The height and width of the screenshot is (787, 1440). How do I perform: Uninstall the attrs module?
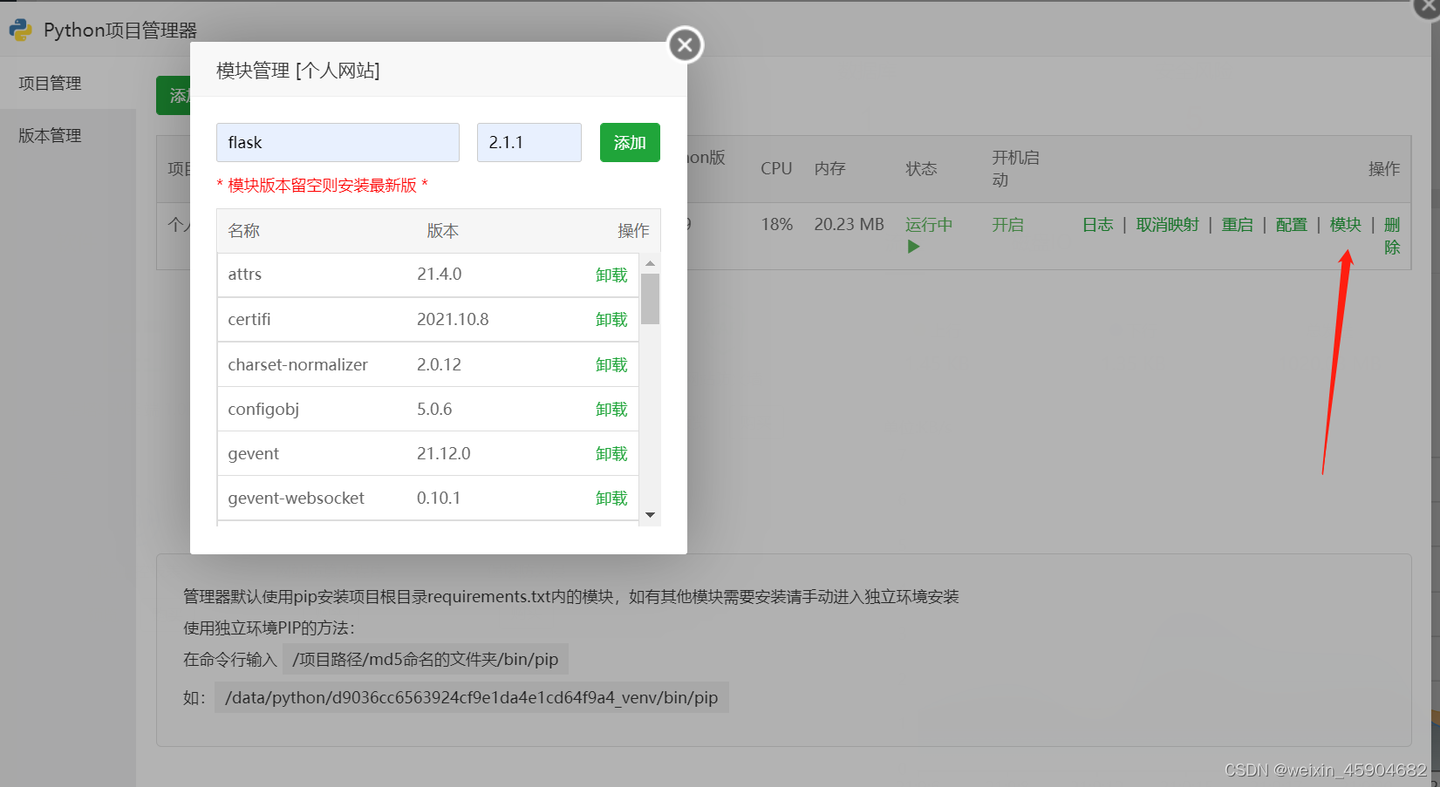[x=611, y=274]
